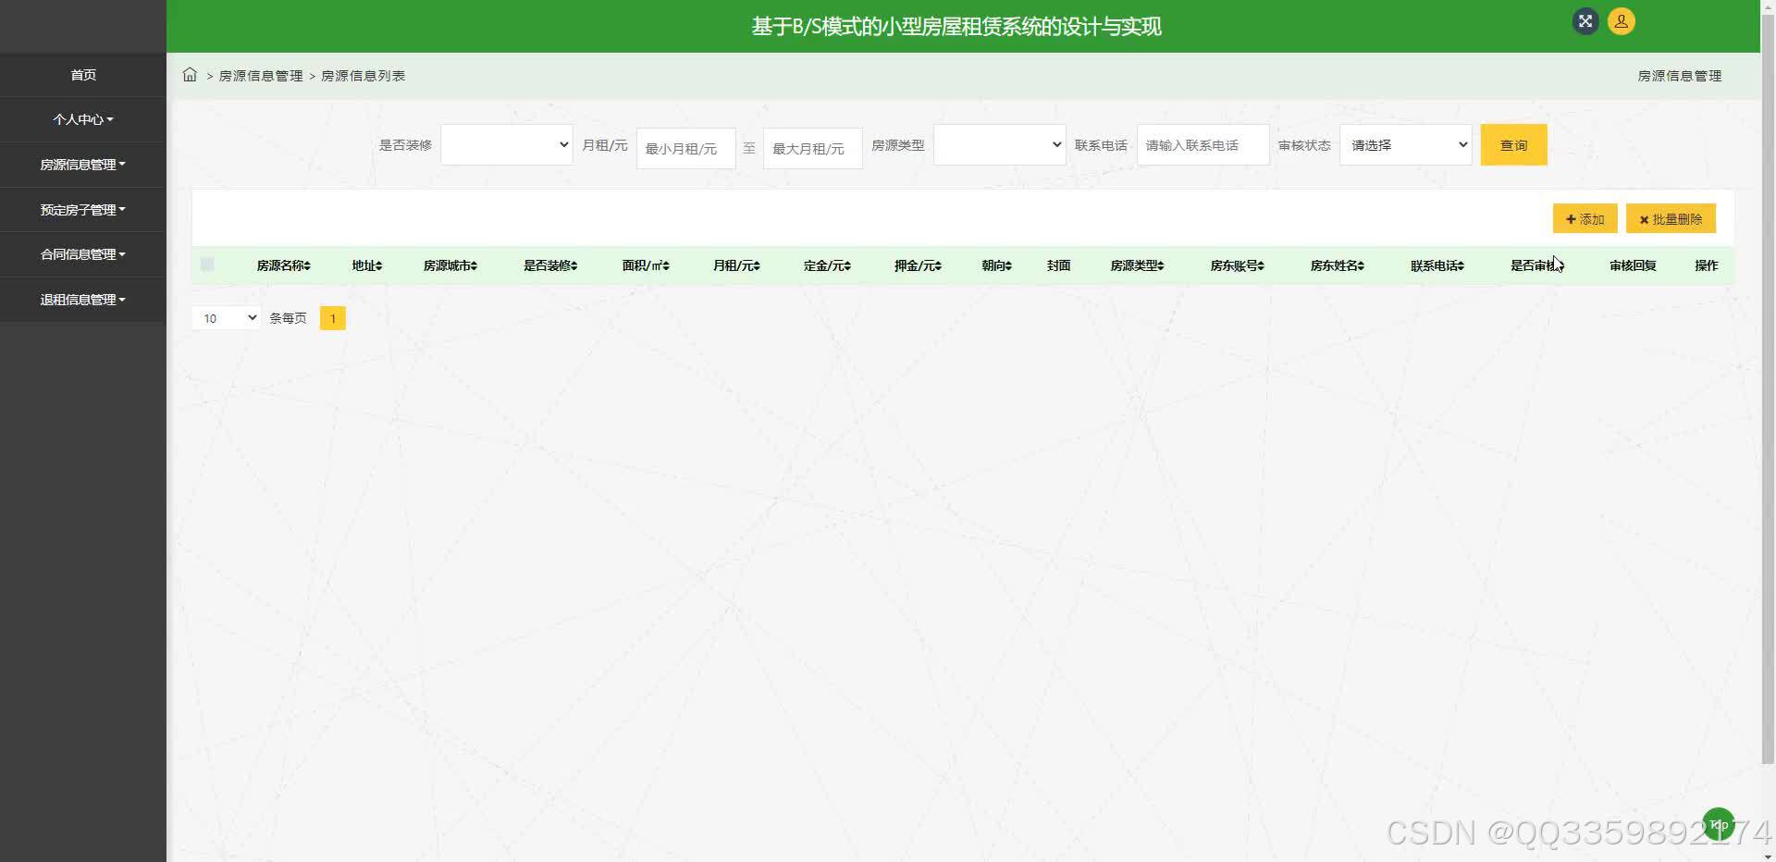Click the fullscreen toggle icon in header

click(x=1585, y=21)
